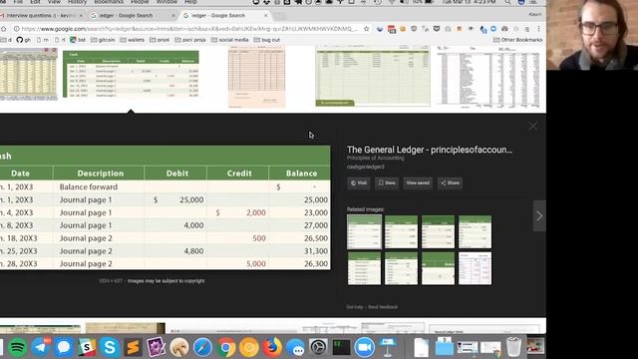Bookmark this page with the star icon
This screenshot has height=359, width=638.
tap(366, 29)
